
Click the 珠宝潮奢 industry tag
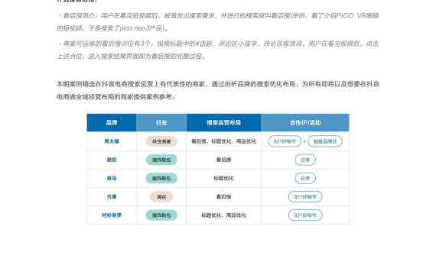pyautogui.click(x=161, y=141)
